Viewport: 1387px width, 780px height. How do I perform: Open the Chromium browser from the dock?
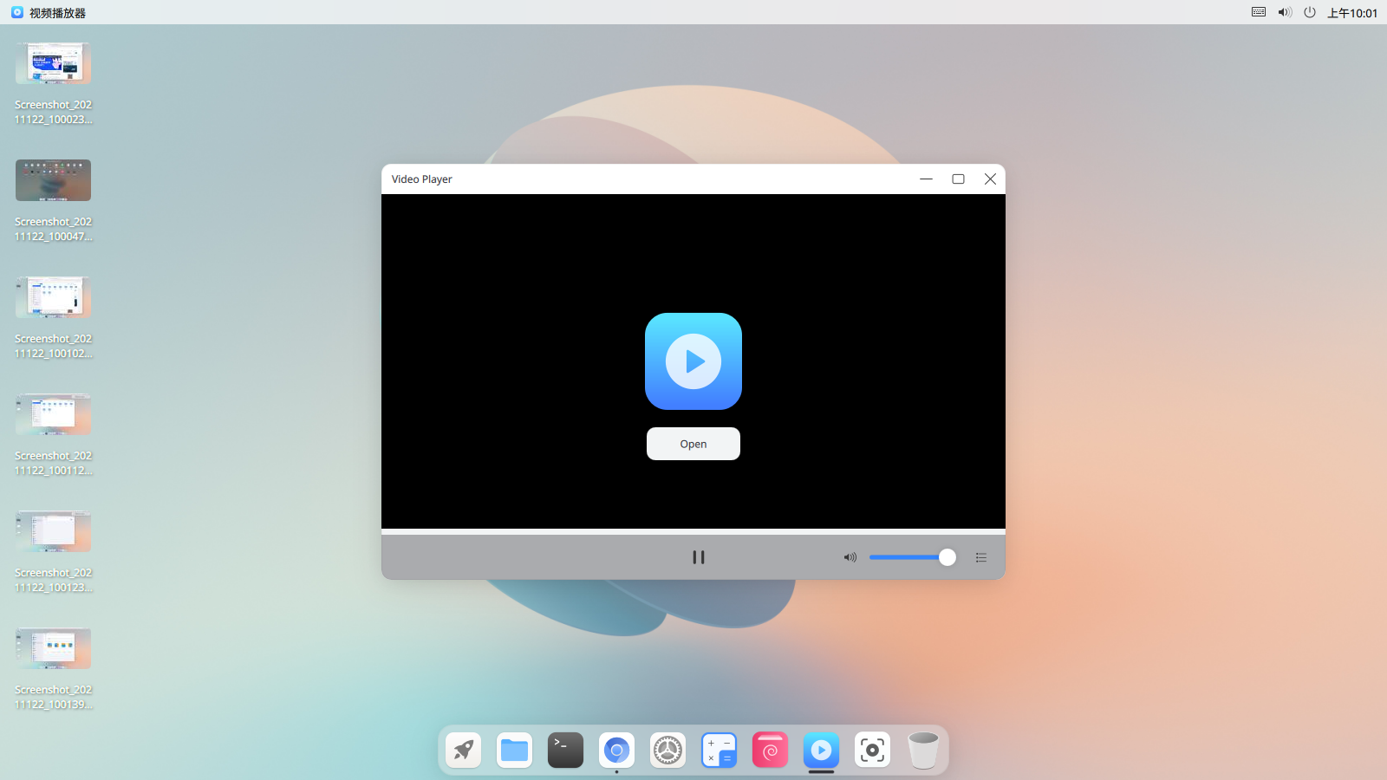(x=616, y=750)
